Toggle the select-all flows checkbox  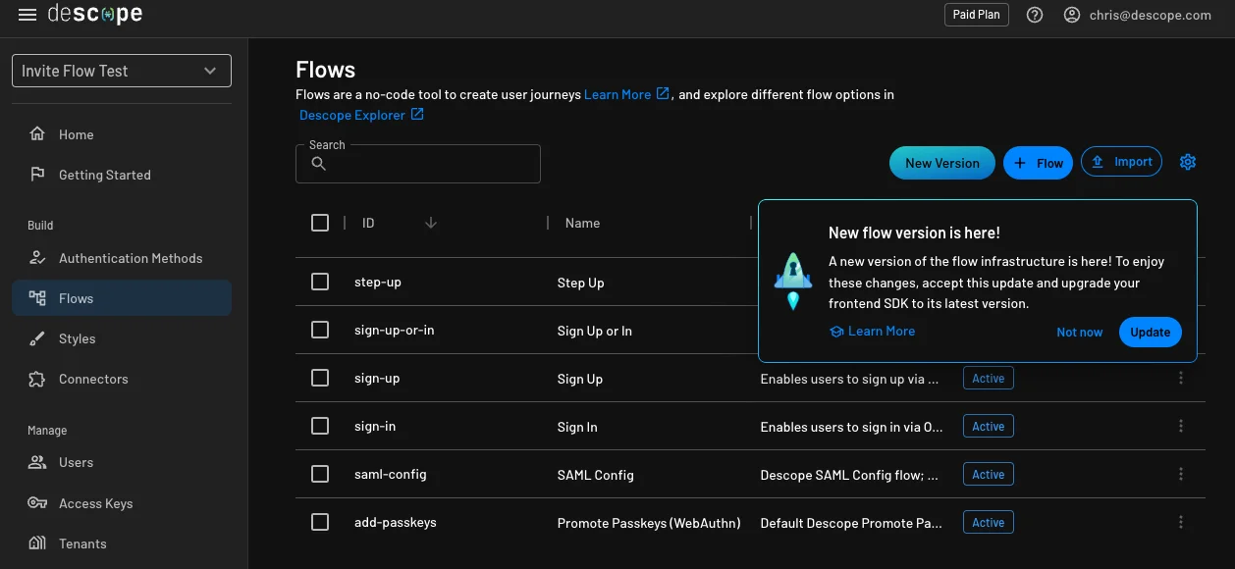pyautogui.click(x=320, y=223)
